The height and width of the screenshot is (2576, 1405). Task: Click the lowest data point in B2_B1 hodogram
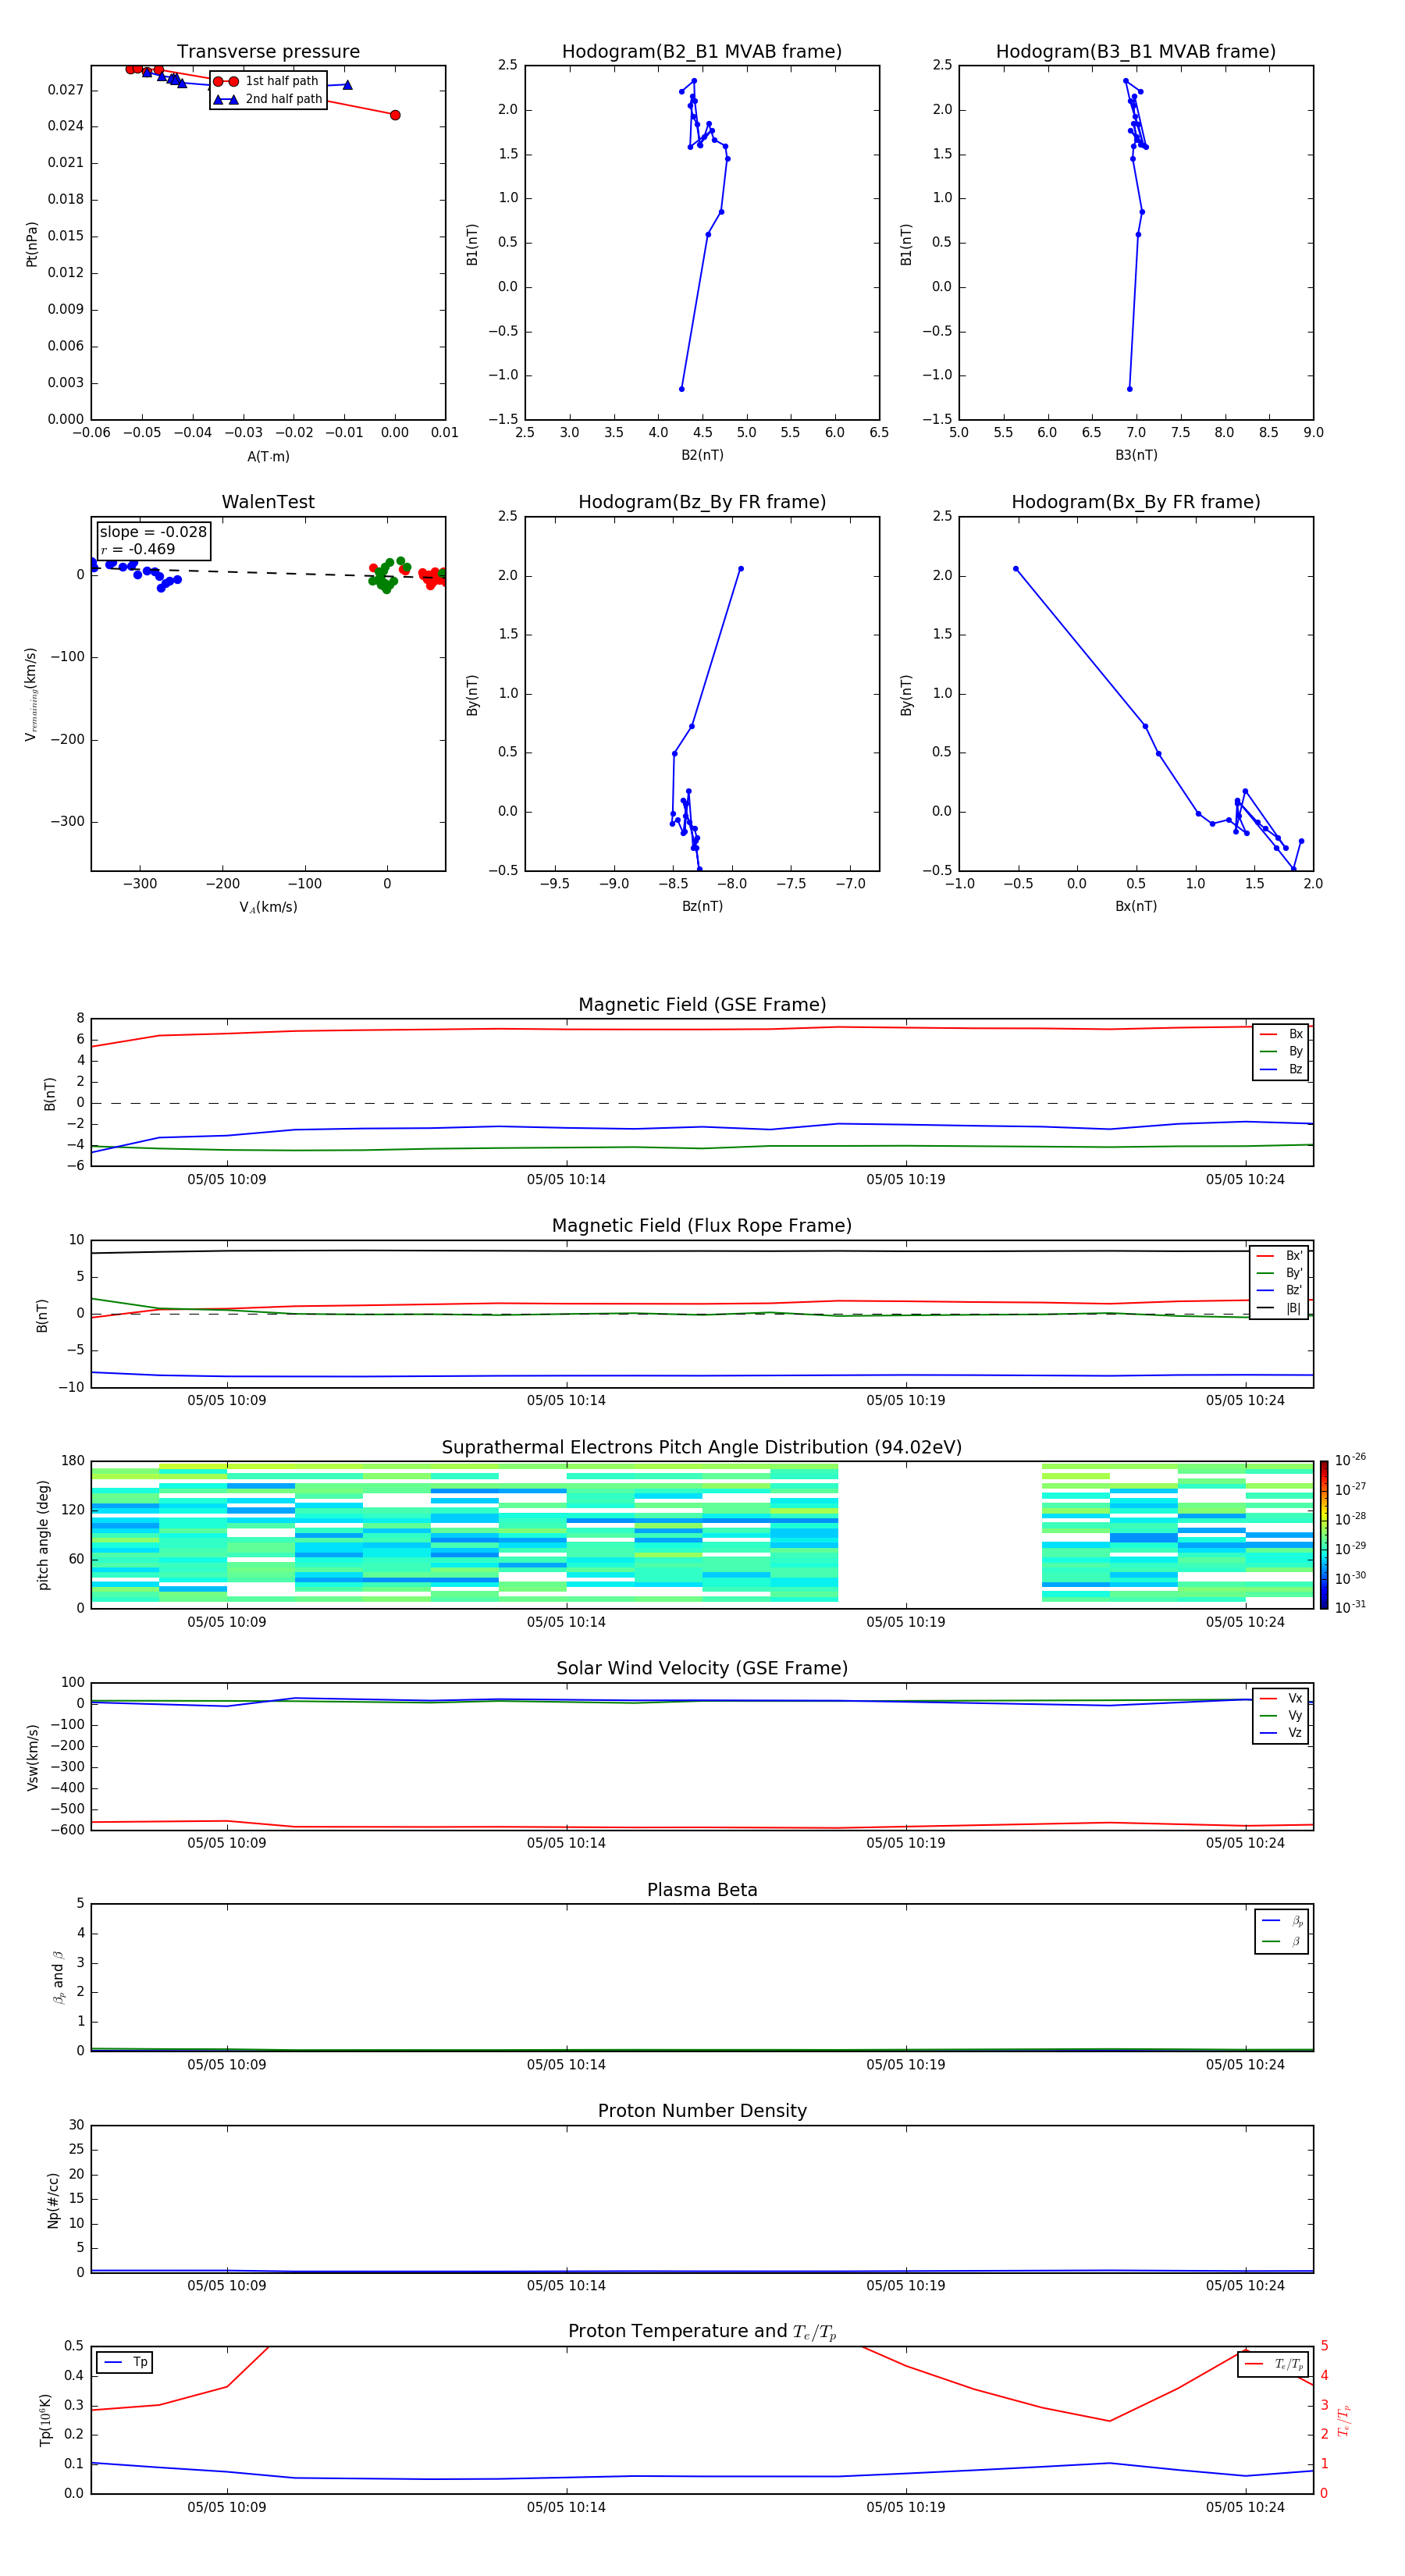click(682, 389)
